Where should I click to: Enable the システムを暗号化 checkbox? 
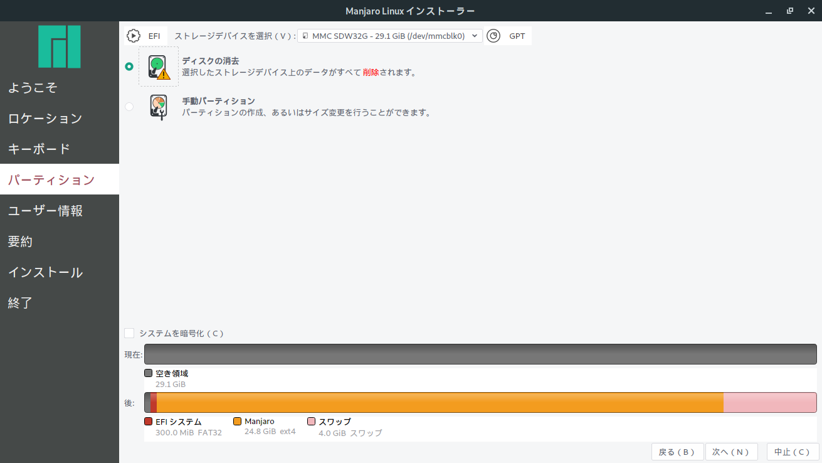point(129,333)
